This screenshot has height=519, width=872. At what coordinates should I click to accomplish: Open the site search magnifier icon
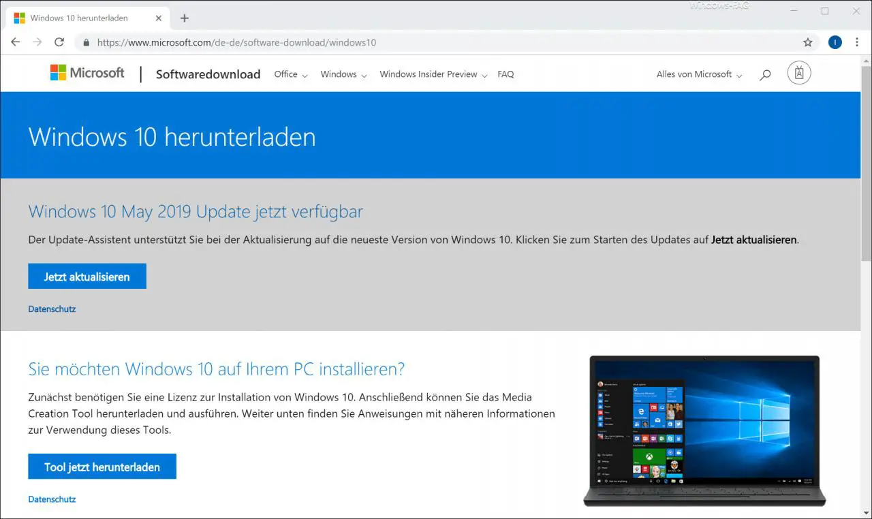765,74
